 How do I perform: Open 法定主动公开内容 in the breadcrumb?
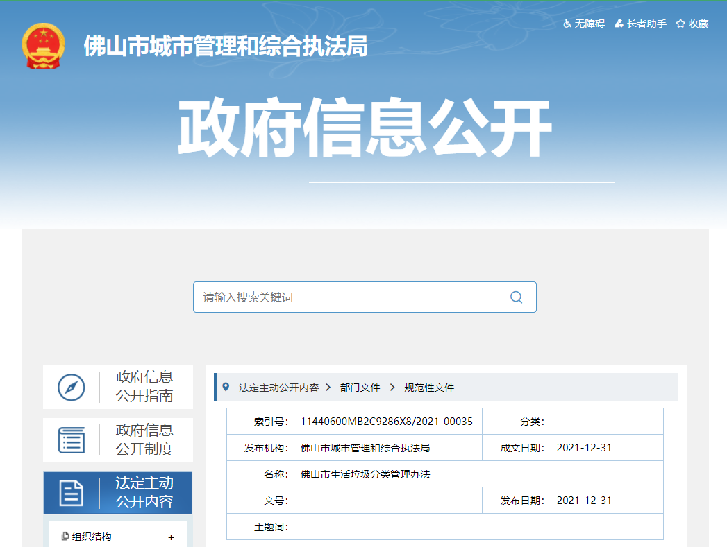278,388
